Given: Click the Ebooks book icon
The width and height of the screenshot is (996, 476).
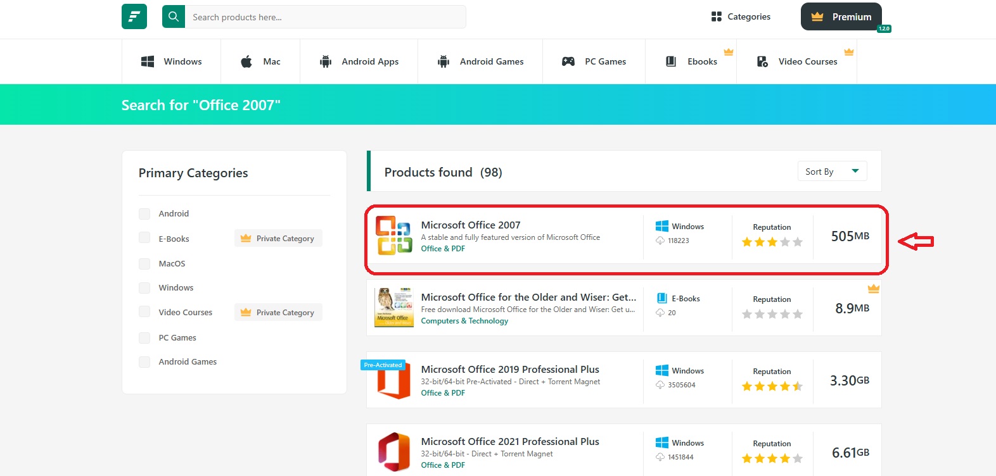Looking at the screenshot, I should tap(671, 61).
